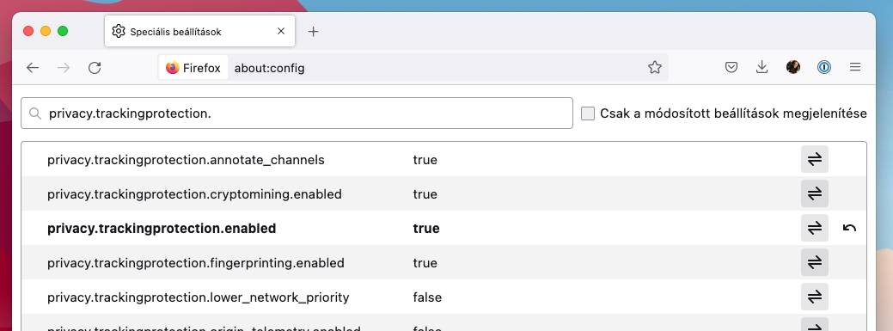Click true value of fingerprinting.enabled row

[x=425, y=263]
